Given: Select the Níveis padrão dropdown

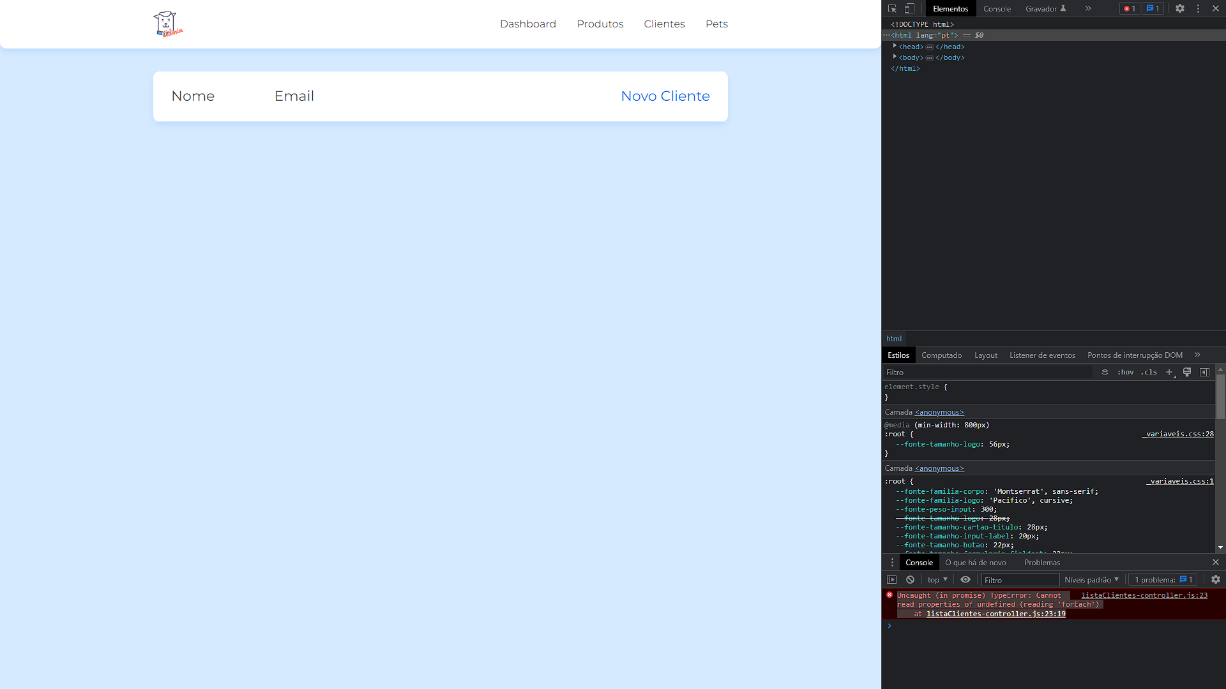Looking at the screenshot, I should point(1091,579).
